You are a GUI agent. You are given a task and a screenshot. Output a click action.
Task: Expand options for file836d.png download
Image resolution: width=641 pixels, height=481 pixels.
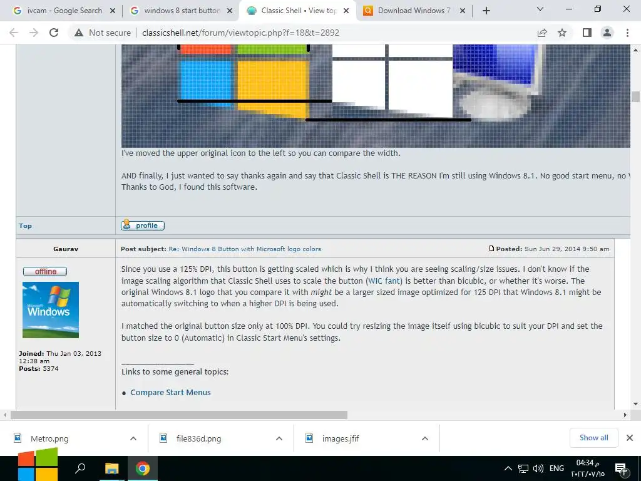point(279,438)
